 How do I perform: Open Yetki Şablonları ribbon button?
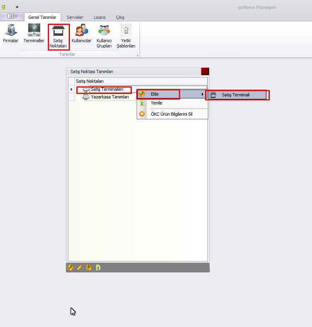pos(126,36)
